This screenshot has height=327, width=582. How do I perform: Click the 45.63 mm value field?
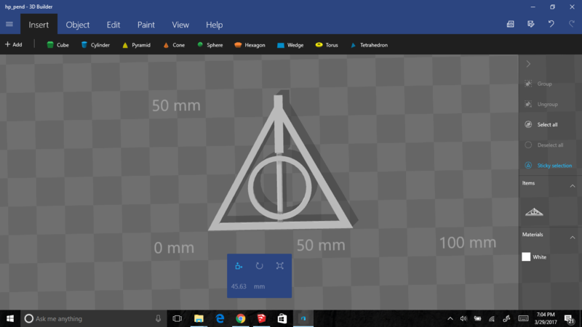tap(239, 286)
